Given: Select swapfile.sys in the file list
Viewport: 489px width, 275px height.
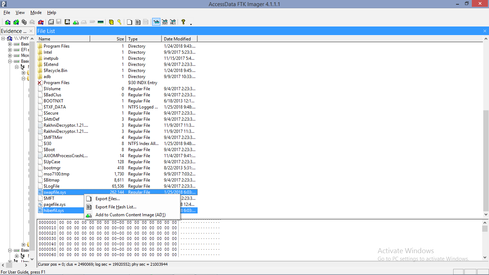Looking at the screenshot, I should pos(117,192).
